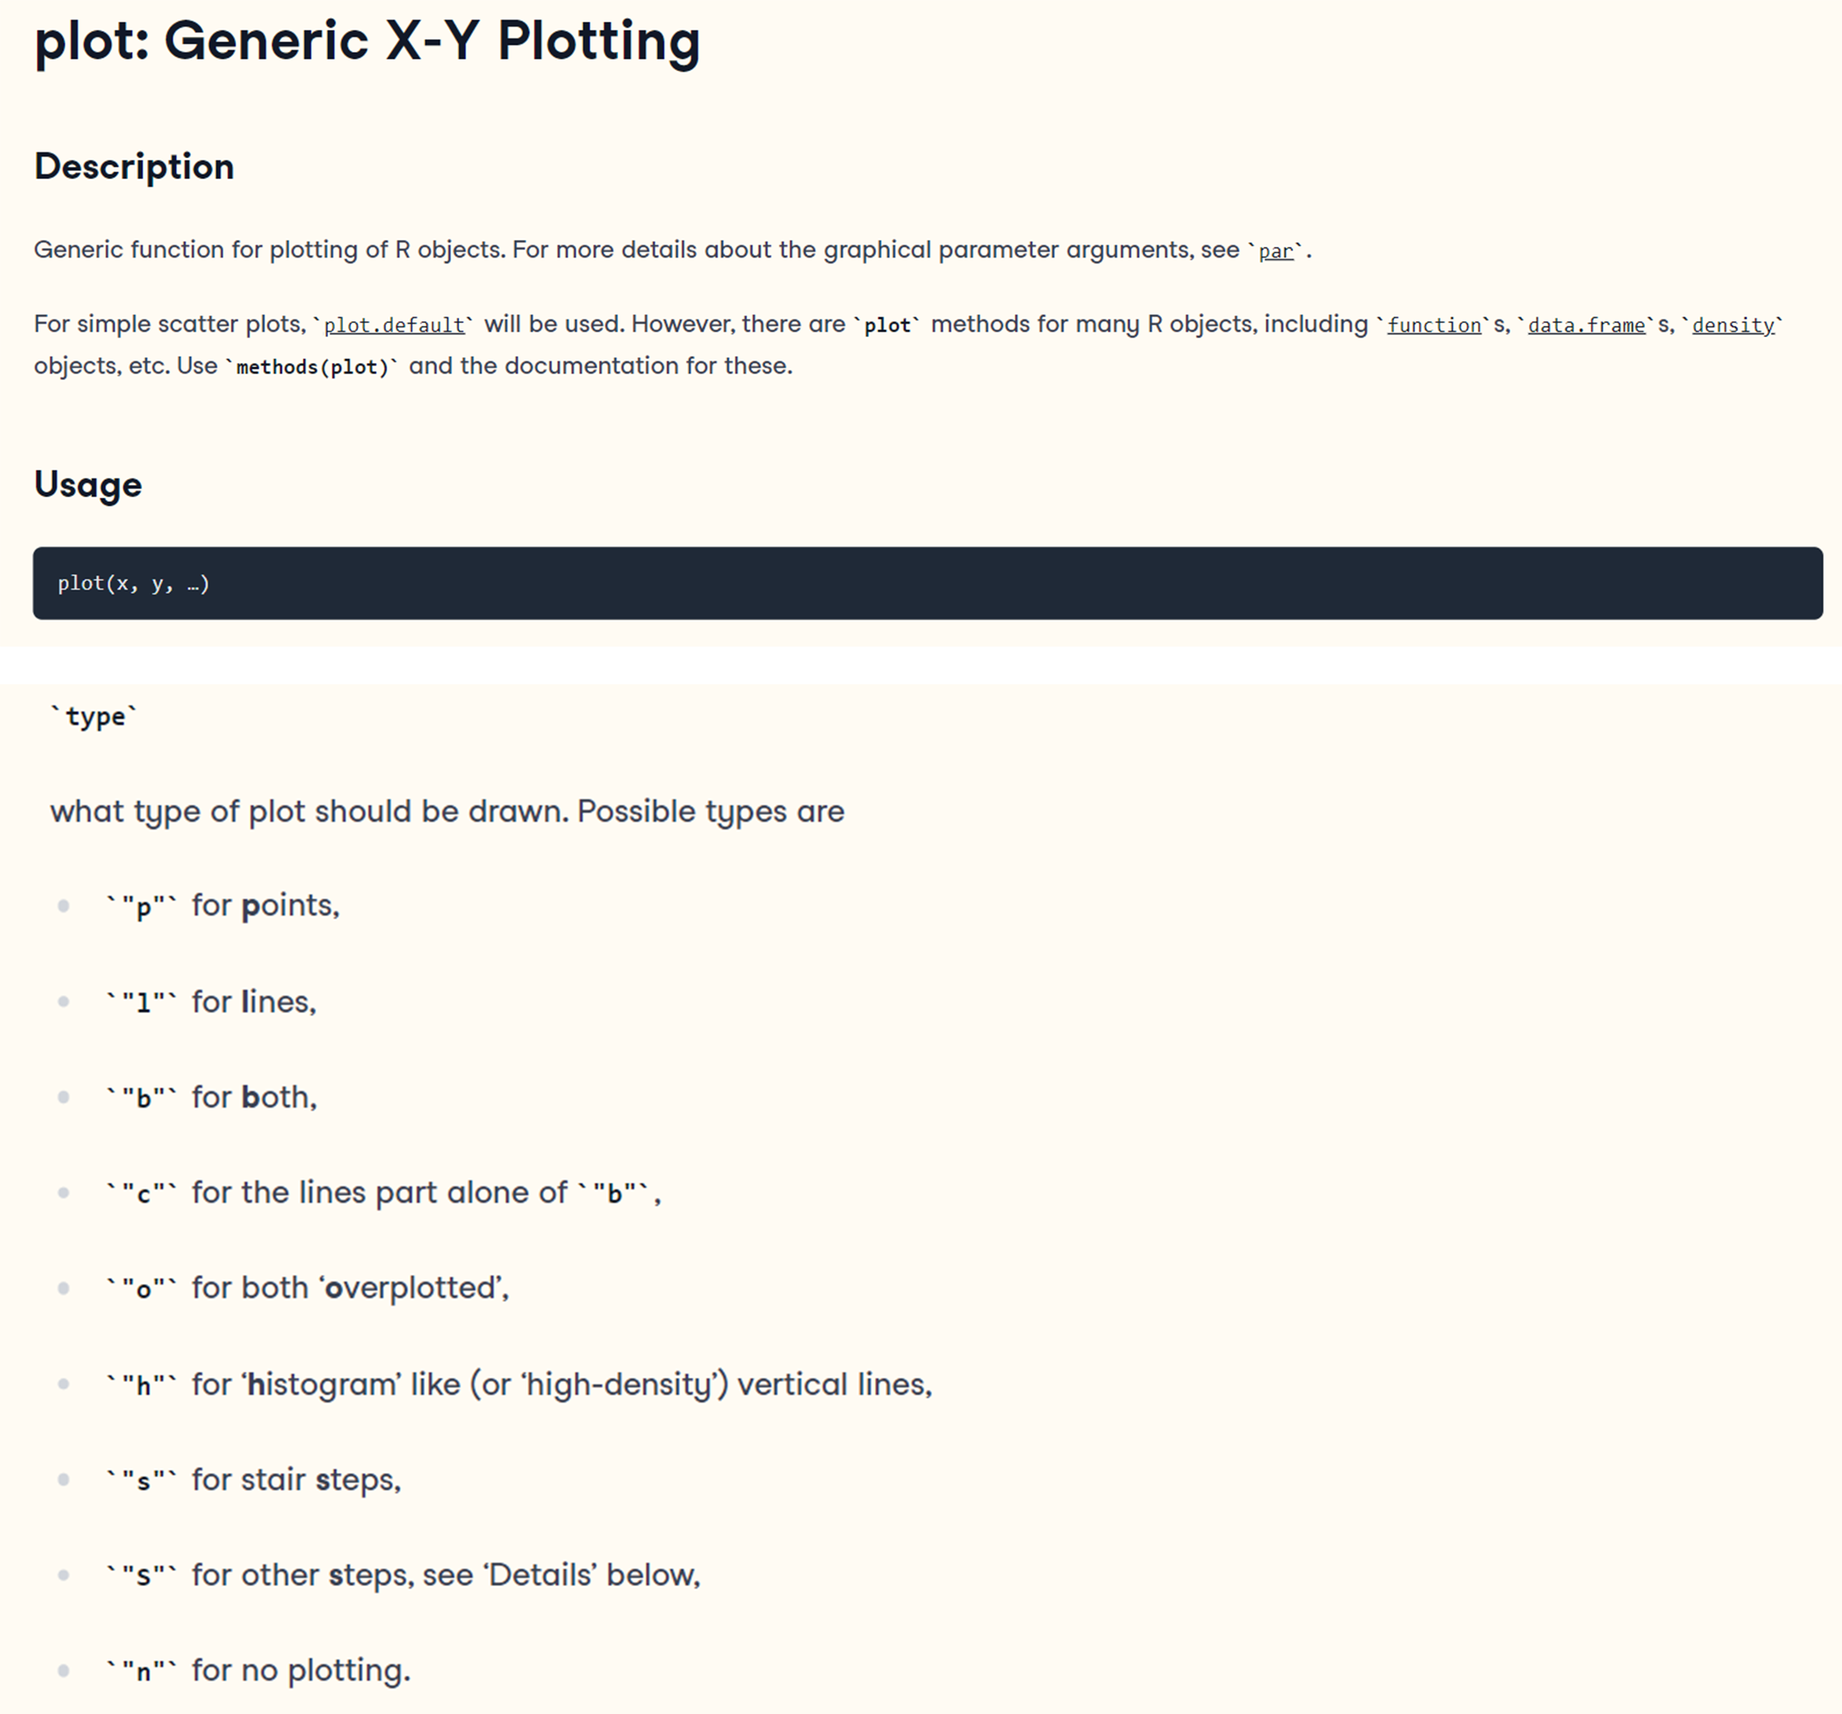
Task: Click the "h" histogram vertical lines entry
Action: coord(519,1384)
